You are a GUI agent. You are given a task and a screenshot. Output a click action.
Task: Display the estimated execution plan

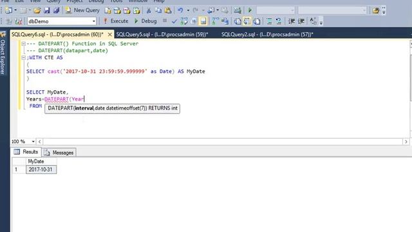click(184, 21)
